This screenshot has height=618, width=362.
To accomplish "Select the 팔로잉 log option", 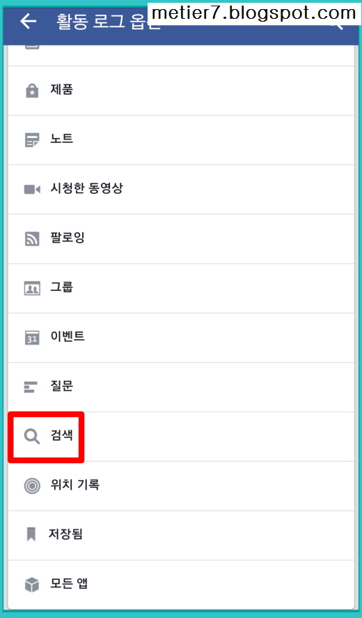I will coord(181,239).
